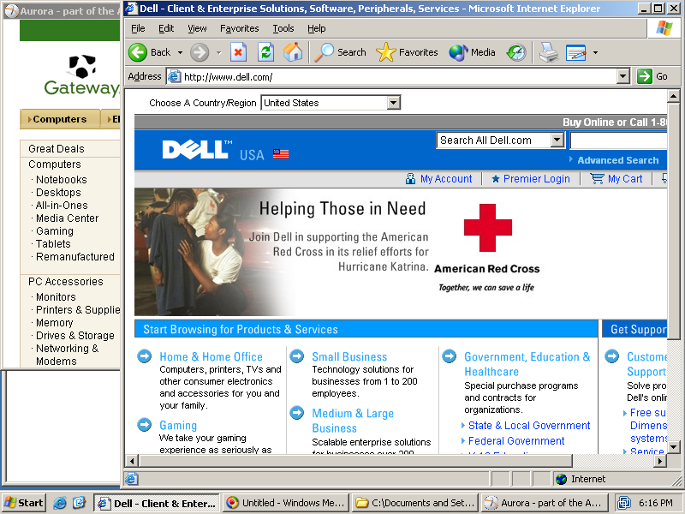This screenshot has width=685, height=514.
Task: Click Desktops in Gateway sidebar
Action: point(58,192)
